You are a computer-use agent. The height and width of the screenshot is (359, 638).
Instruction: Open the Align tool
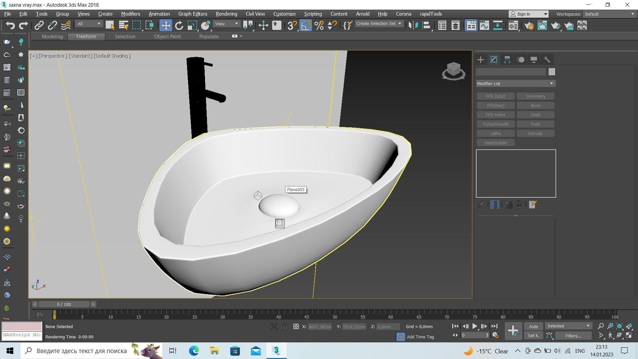pyautogui.click(x=426, y=26)
